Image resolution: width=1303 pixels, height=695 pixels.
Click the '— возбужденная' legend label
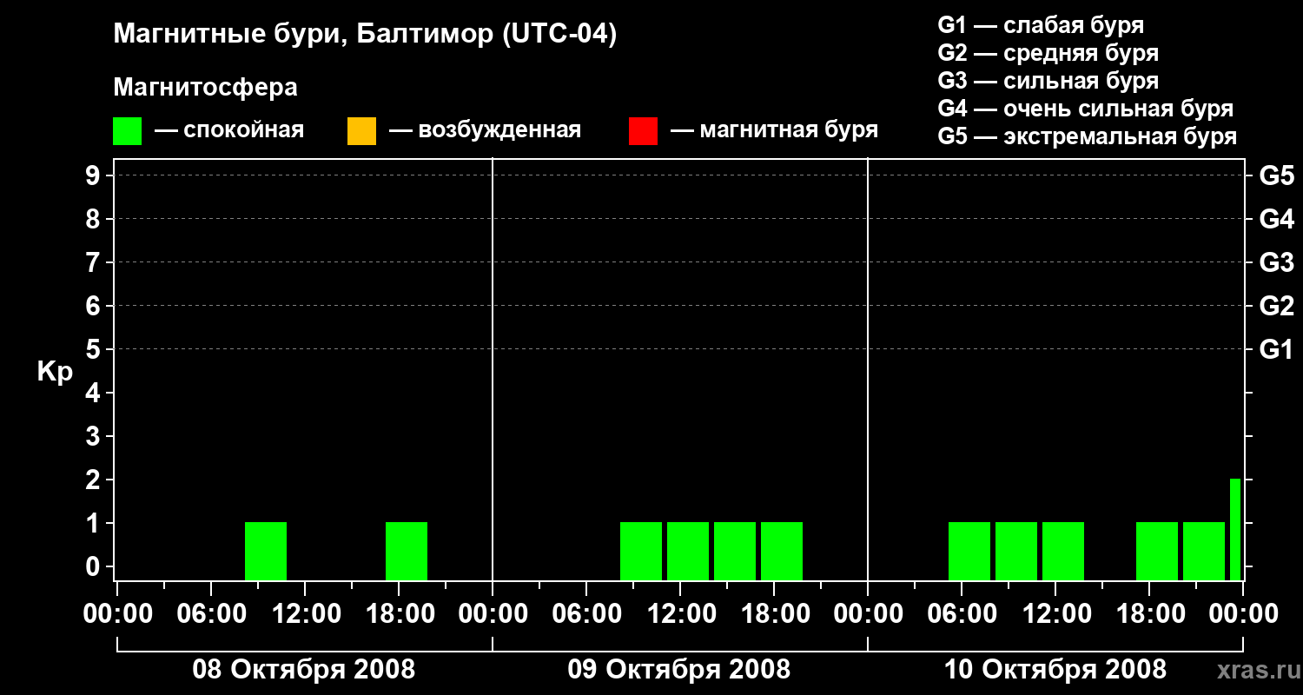(x=485, y=130)
